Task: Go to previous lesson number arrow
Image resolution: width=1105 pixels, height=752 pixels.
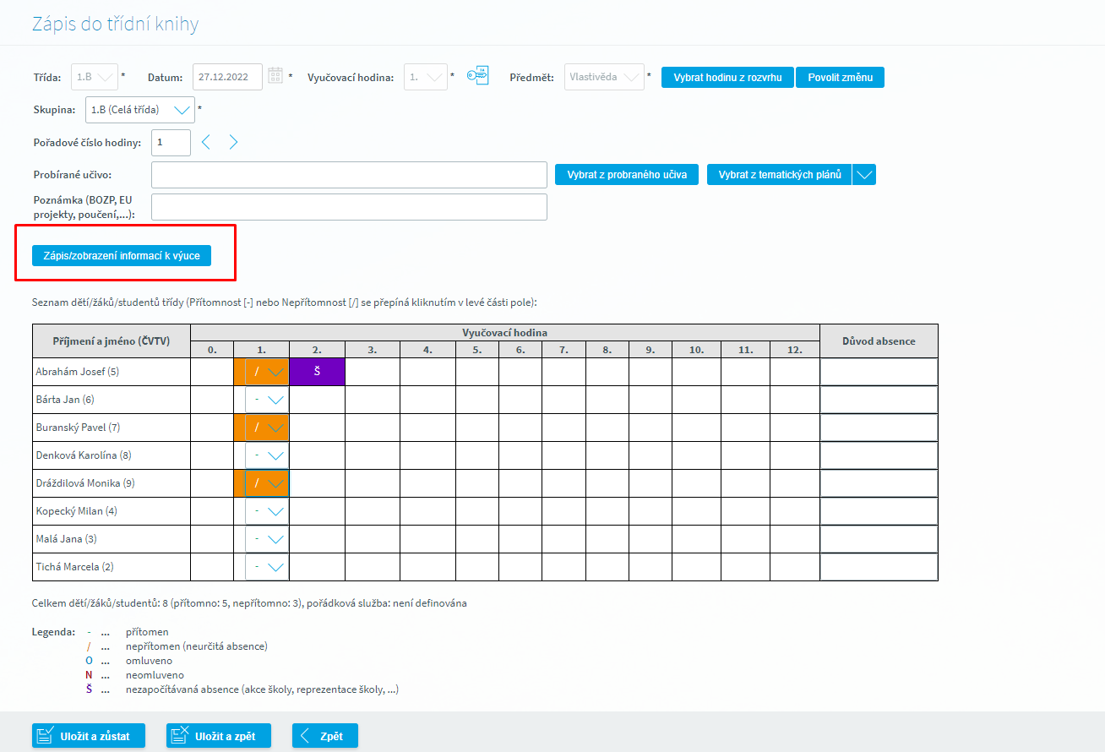Action: [205, 142]
